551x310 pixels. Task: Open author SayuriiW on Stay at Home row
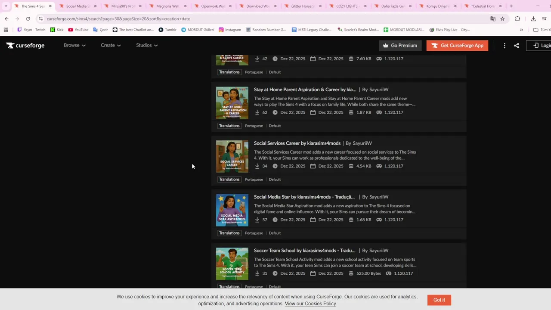pyautogui.click(x=379, y=90)
